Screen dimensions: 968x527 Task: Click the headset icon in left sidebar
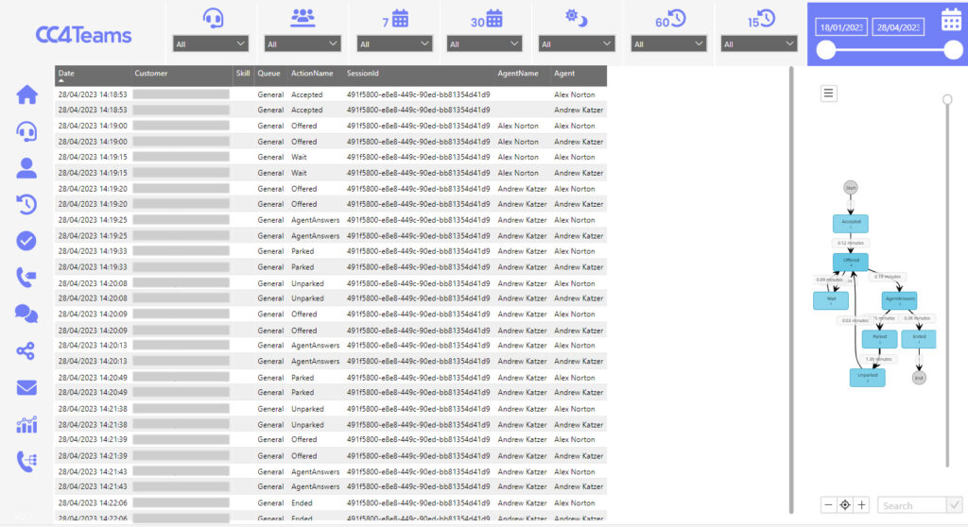(26, 131)
